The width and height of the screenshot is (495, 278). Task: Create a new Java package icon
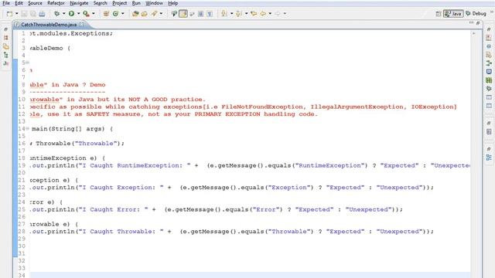point(106,14)
